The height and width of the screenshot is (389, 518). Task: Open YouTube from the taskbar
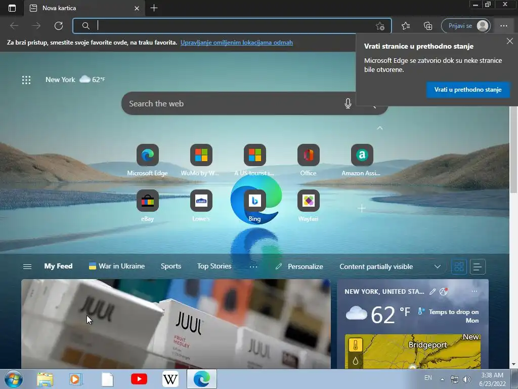click(139, 379)
